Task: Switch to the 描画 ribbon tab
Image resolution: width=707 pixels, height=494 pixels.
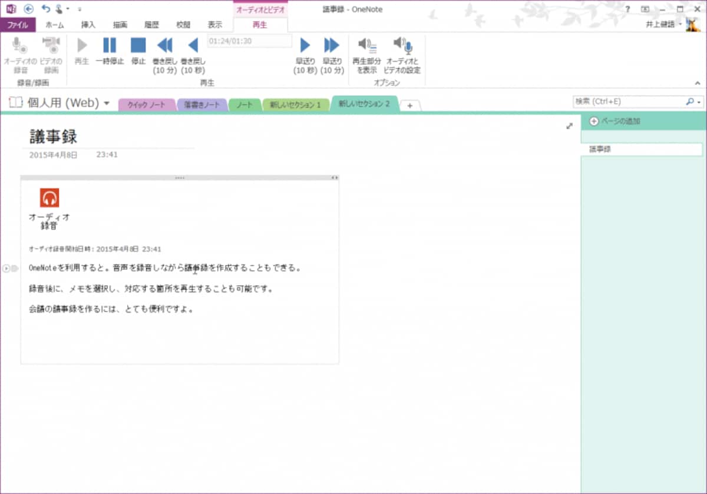Action: click(120, 25)
